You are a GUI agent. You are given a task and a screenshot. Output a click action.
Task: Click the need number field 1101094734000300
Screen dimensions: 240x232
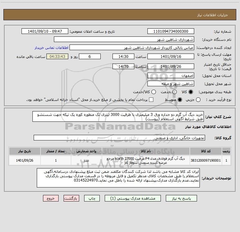171,31
